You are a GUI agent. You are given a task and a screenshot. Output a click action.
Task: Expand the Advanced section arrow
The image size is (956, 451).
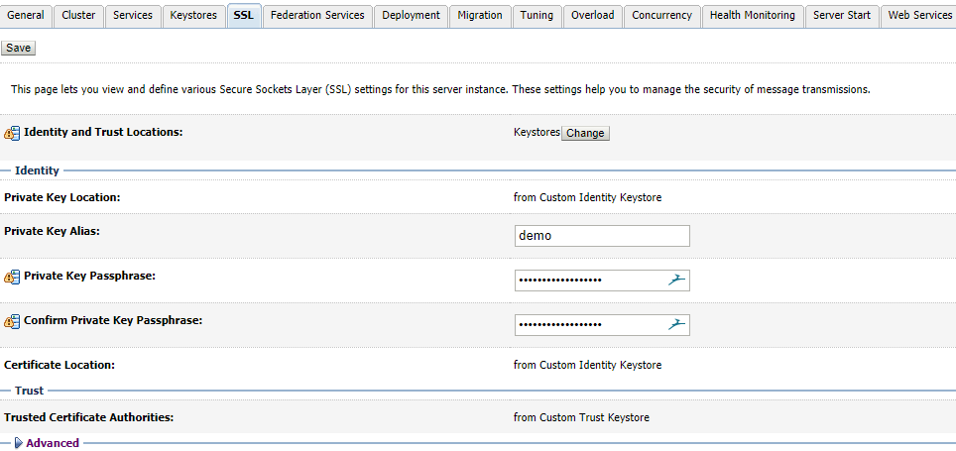point(18,443)
